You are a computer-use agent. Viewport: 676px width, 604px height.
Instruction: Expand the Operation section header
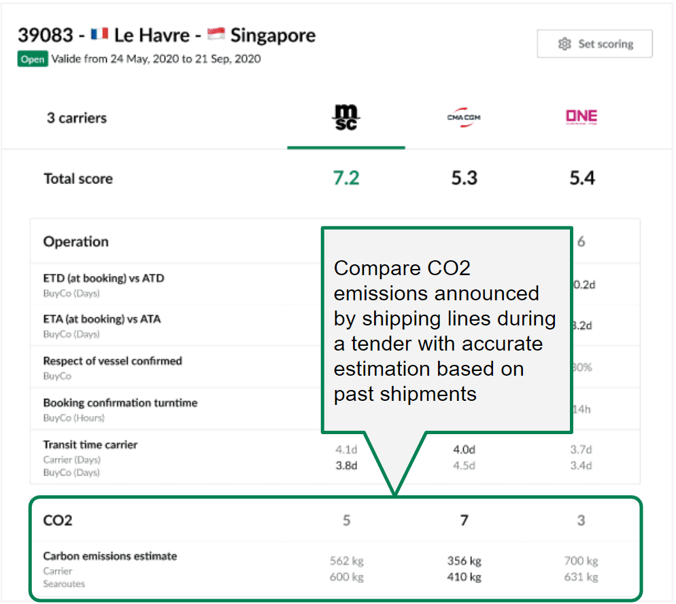[x=76, y=242]
